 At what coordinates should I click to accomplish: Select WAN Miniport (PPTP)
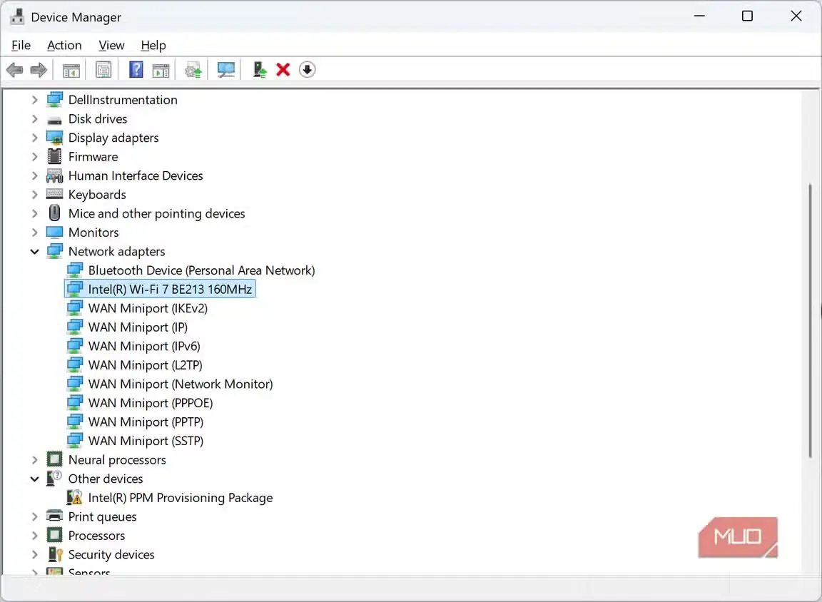[146, 422]
